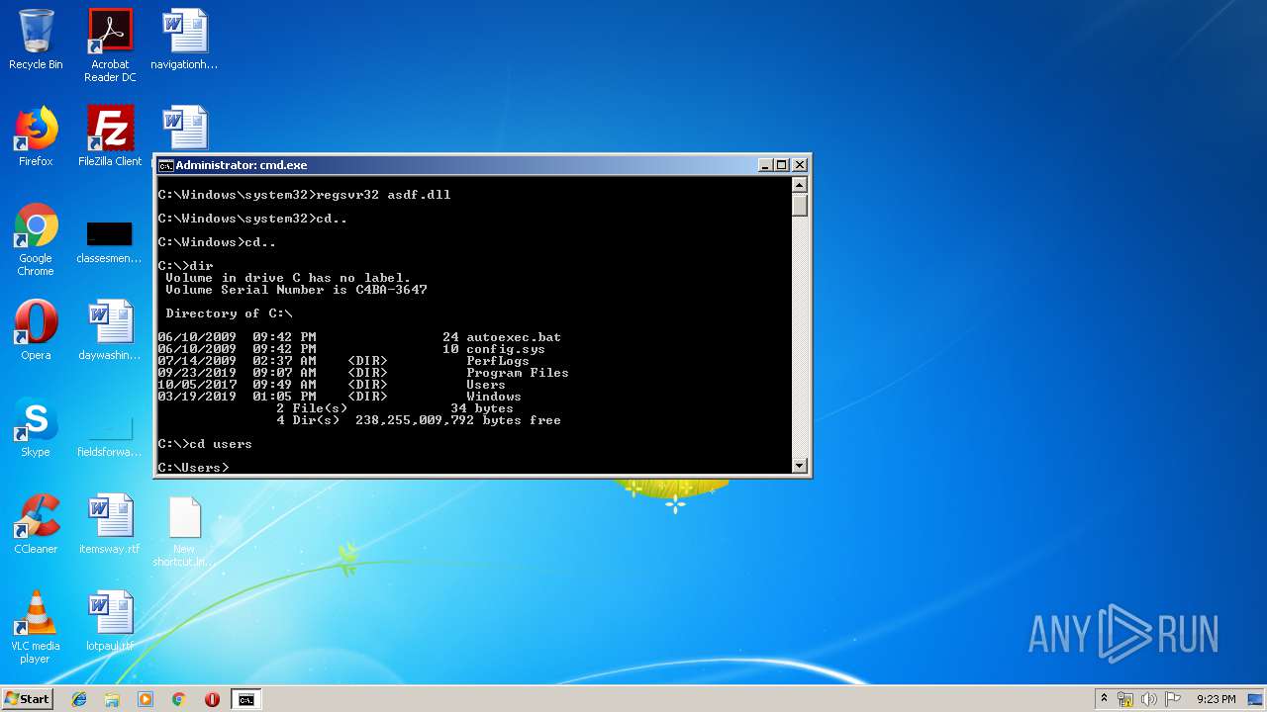Open the cmd.exe window system menu icon
Screen dimensions: 1267x712
click(166, 165)
